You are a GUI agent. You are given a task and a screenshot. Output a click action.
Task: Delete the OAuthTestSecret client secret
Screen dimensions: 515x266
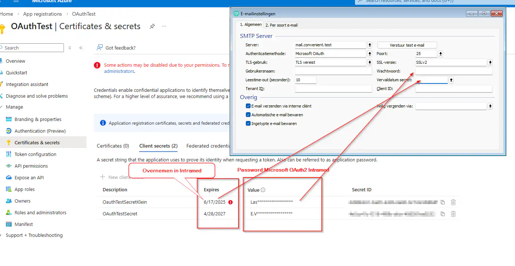[x=453, y=214]
